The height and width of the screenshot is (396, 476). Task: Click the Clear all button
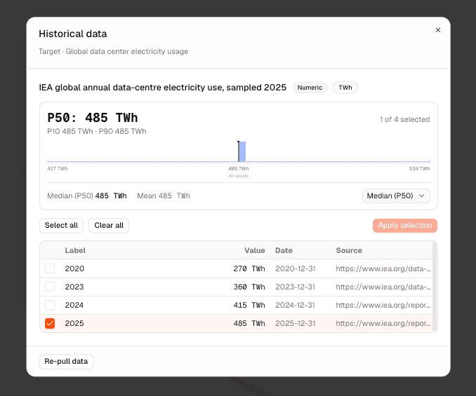(x=109, y=226)
